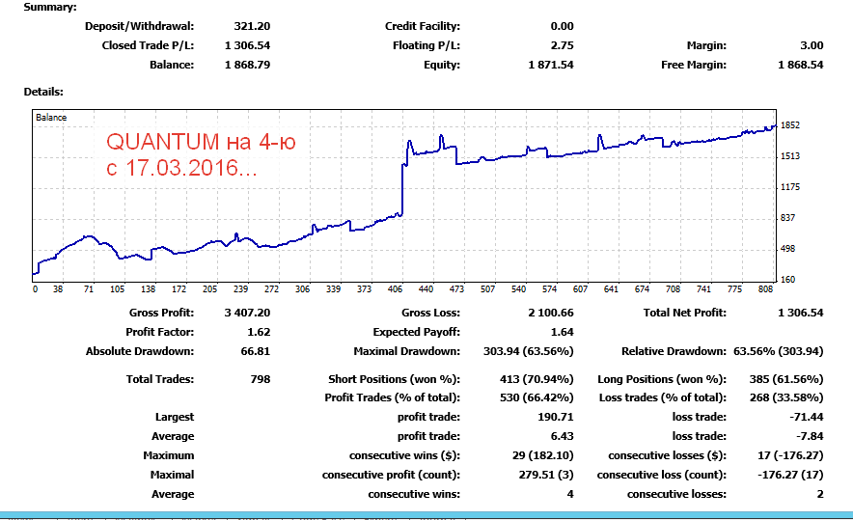This screenshot has width=853, height=520.
Task: Click the Margin value 3.00
Action: [x=812, y=45]
